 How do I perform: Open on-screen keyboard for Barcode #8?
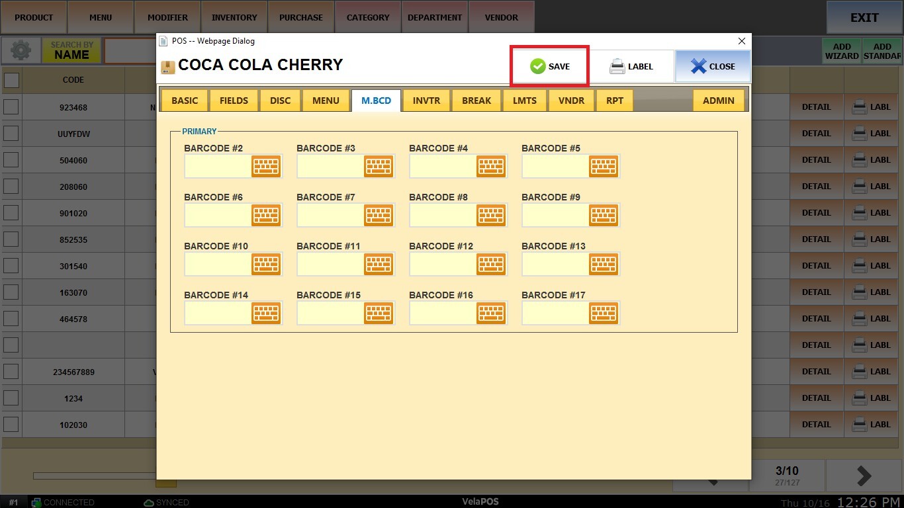coord(491,215)
